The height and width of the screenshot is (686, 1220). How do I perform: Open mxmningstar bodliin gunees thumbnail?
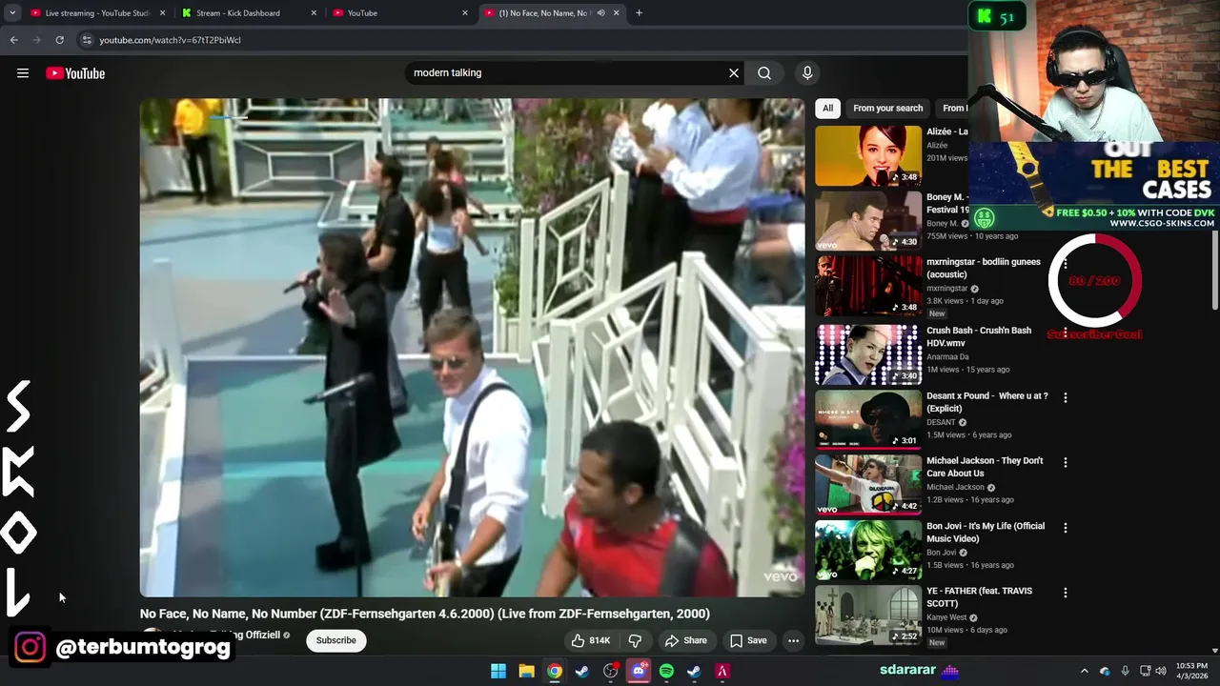pyautogui.click(x=868, y=286)
